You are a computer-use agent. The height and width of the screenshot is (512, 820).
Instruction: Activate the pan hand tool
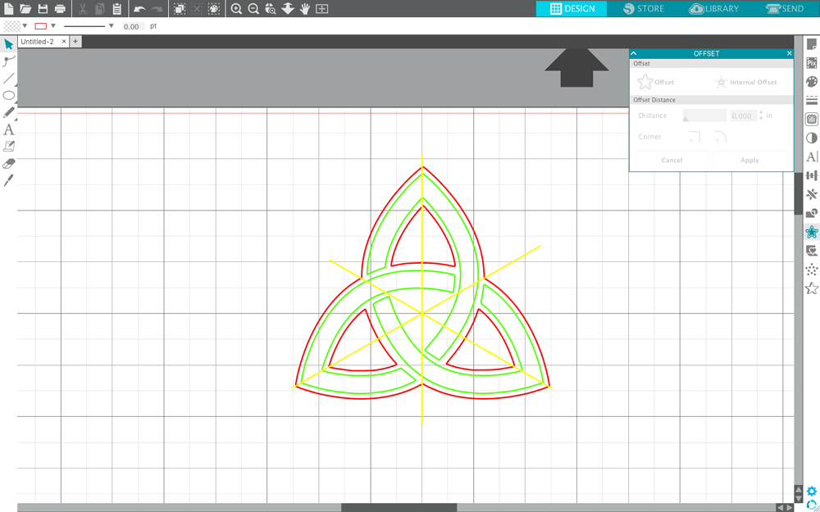click(305, 8)
